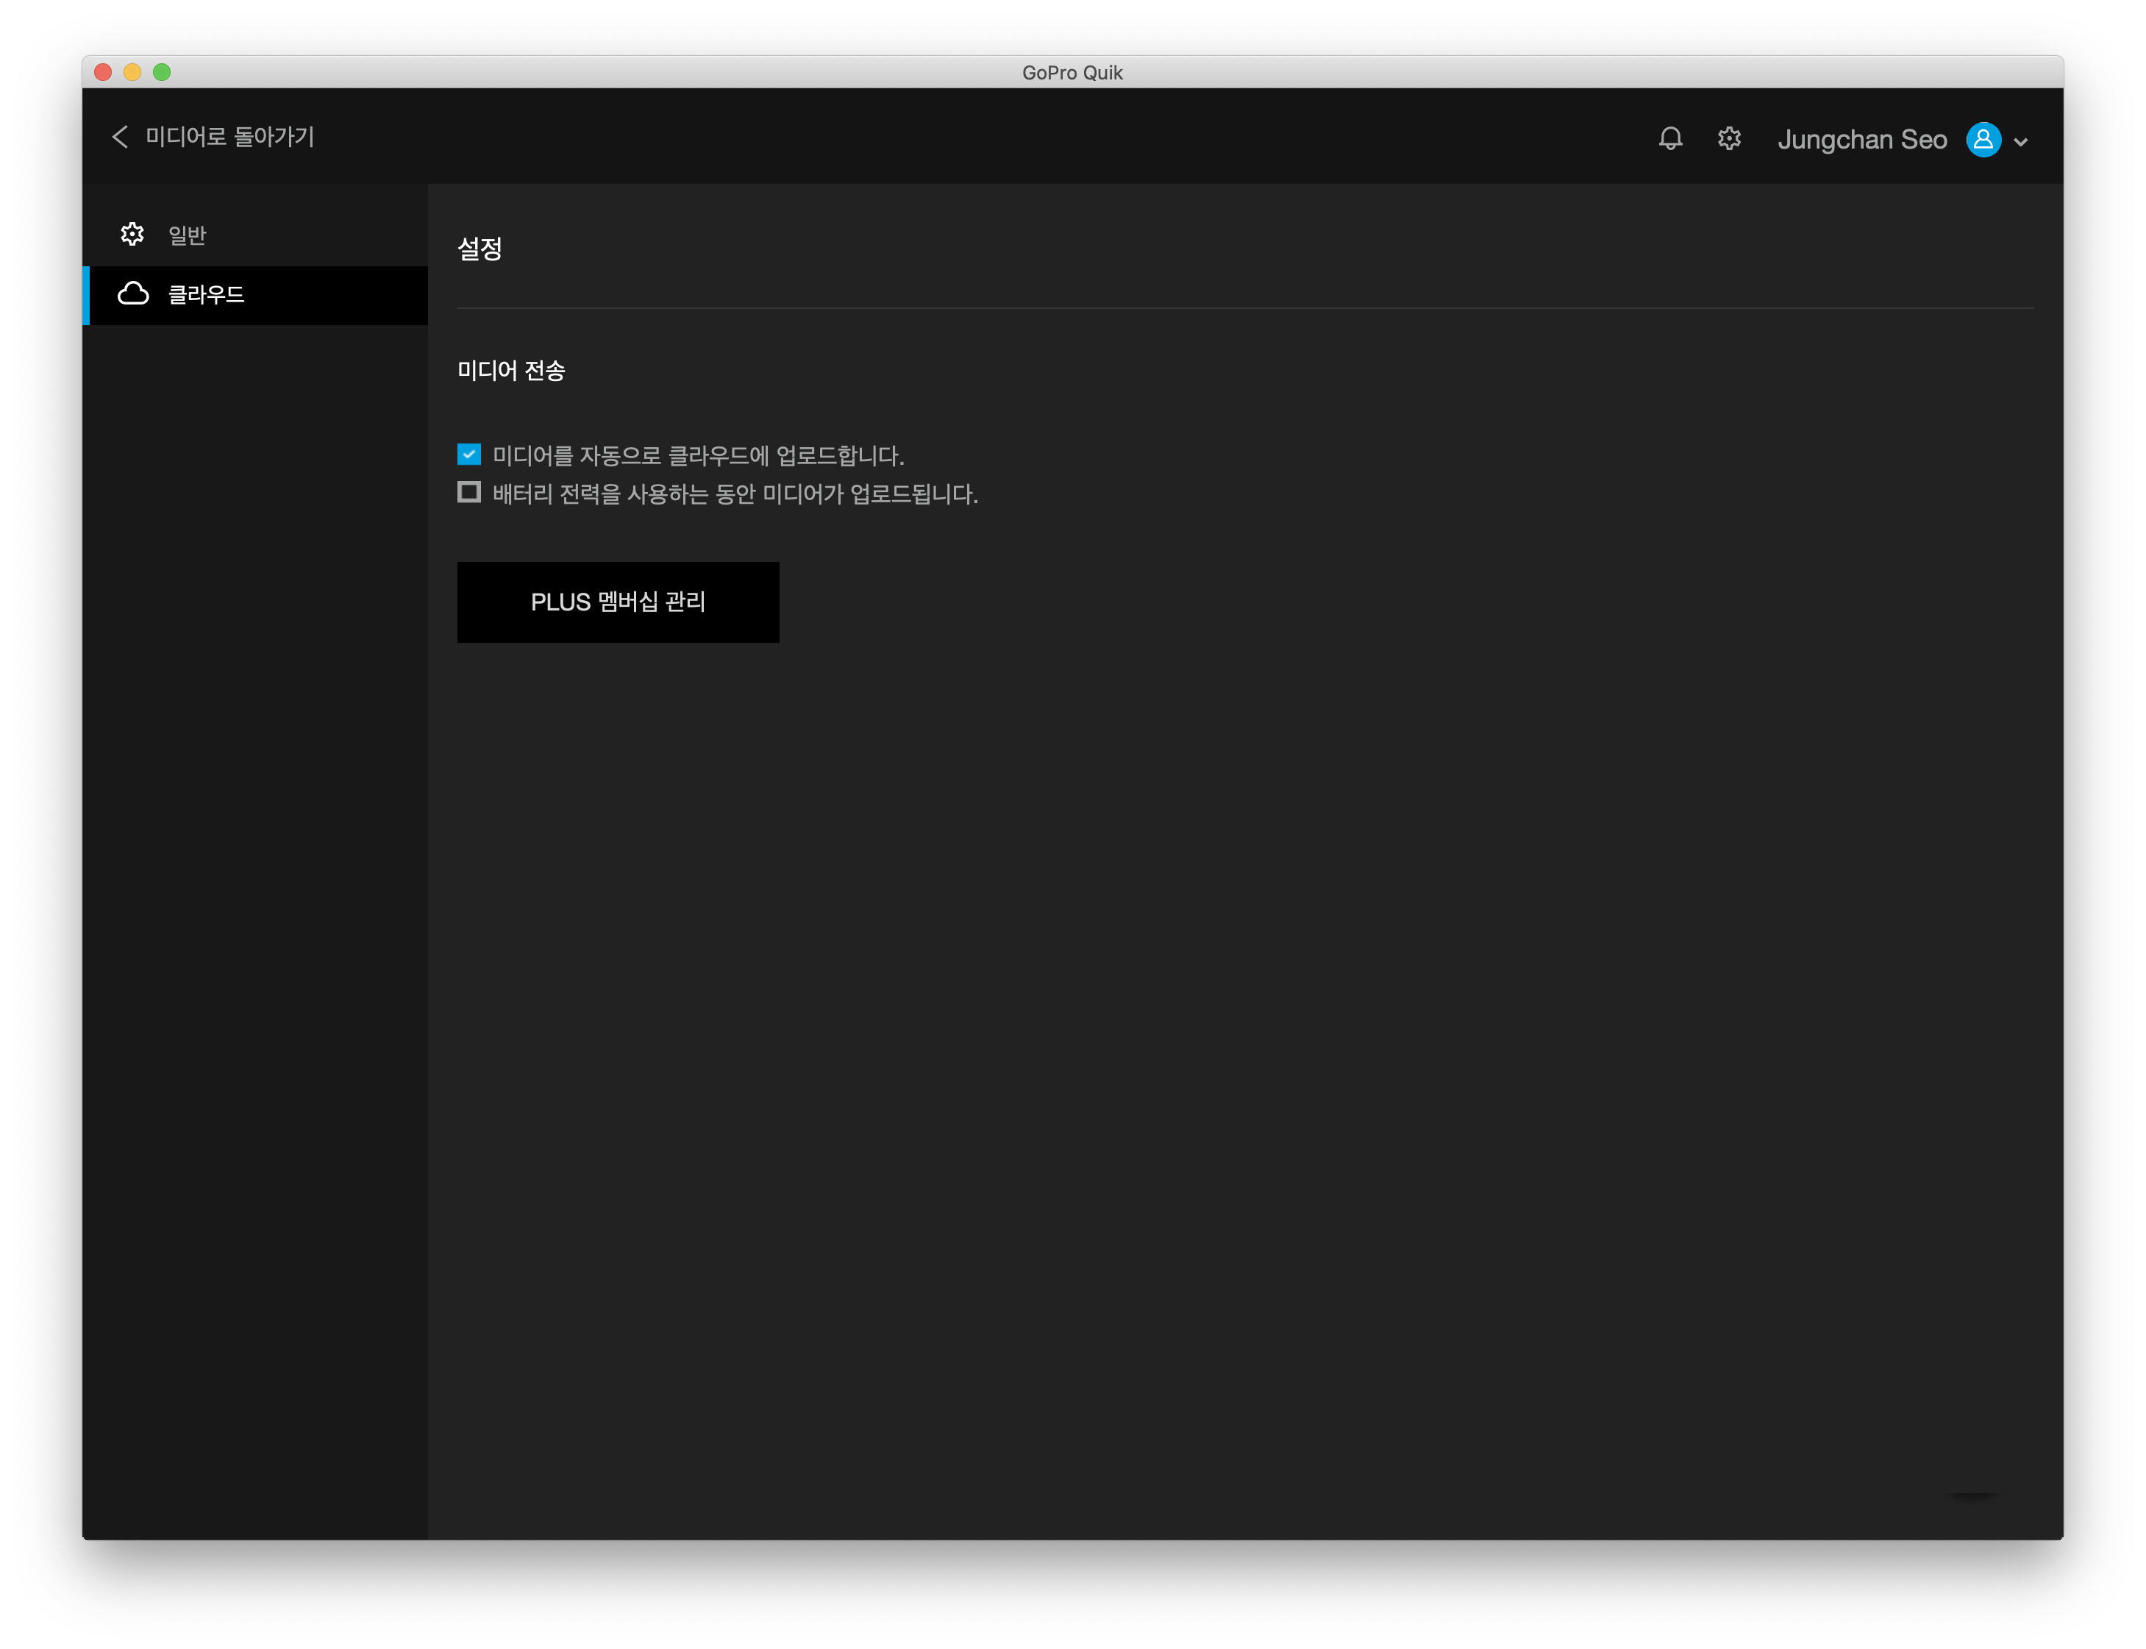Maximize window with the green button

(x=162, y=71)
